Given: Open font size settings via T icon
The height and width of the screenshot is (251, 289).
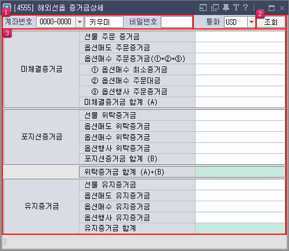Looking at the screenshot, I should (x=236, y=8).
